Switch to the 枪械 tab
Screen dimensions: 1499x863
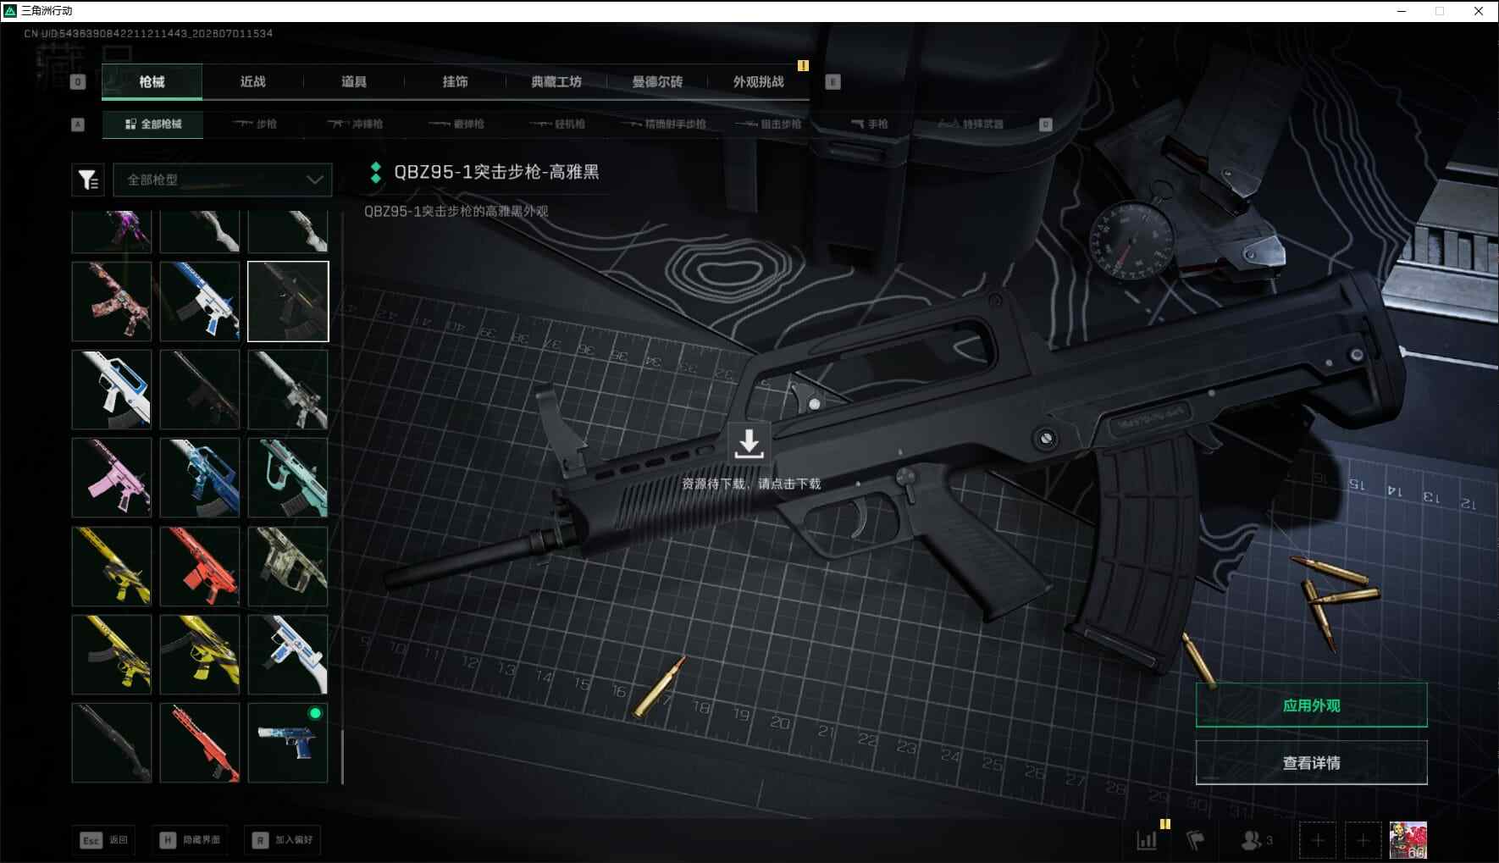[152, 82]
